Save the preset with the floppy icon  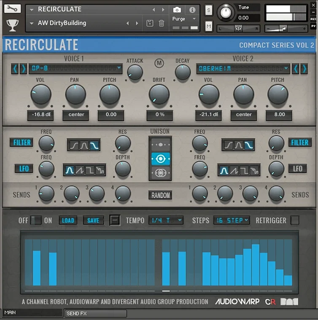click(150, 23)
